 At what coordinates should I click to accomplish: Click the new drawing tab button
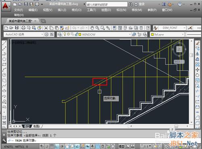[43, 21]
